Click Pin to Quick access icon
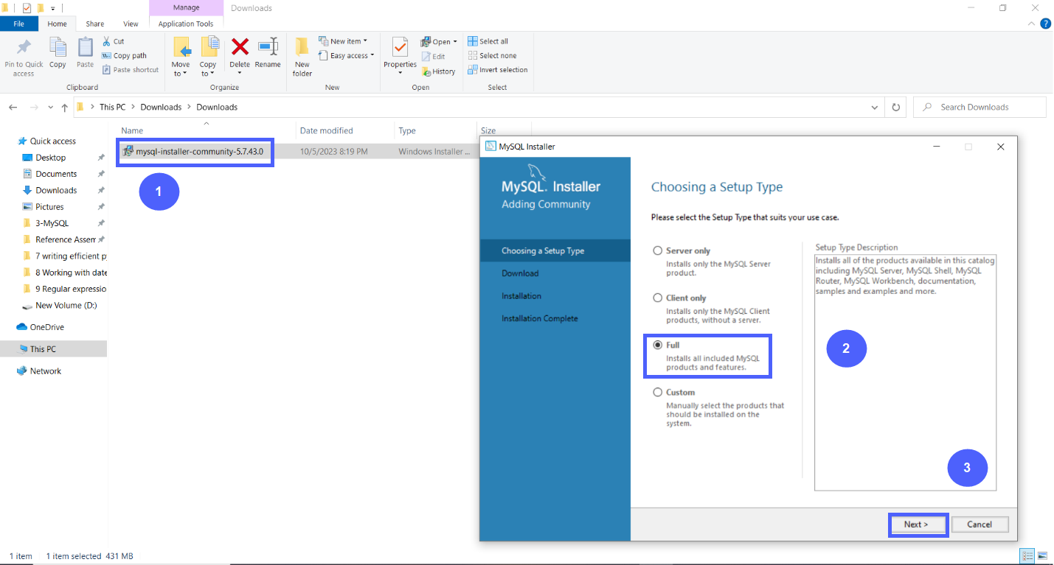The width and height of the screenshot is (1054, 565). (x=24, y=48)
